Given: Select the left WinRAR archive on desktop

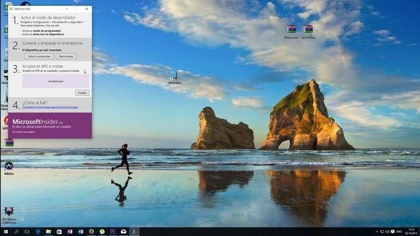Looking at the screenshot, I should point(291,31).
